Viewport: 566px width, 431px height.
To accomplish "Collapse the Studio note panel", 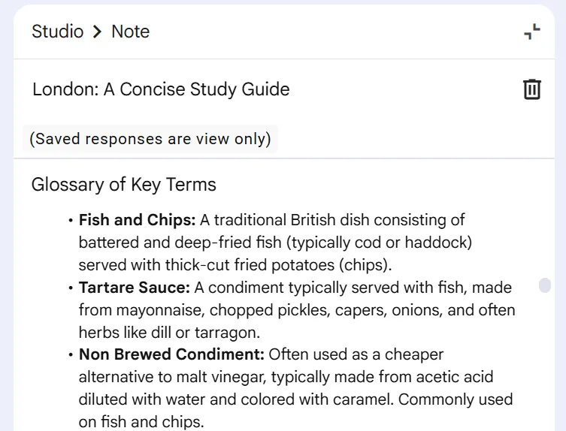I will click(x=531, y=32).
